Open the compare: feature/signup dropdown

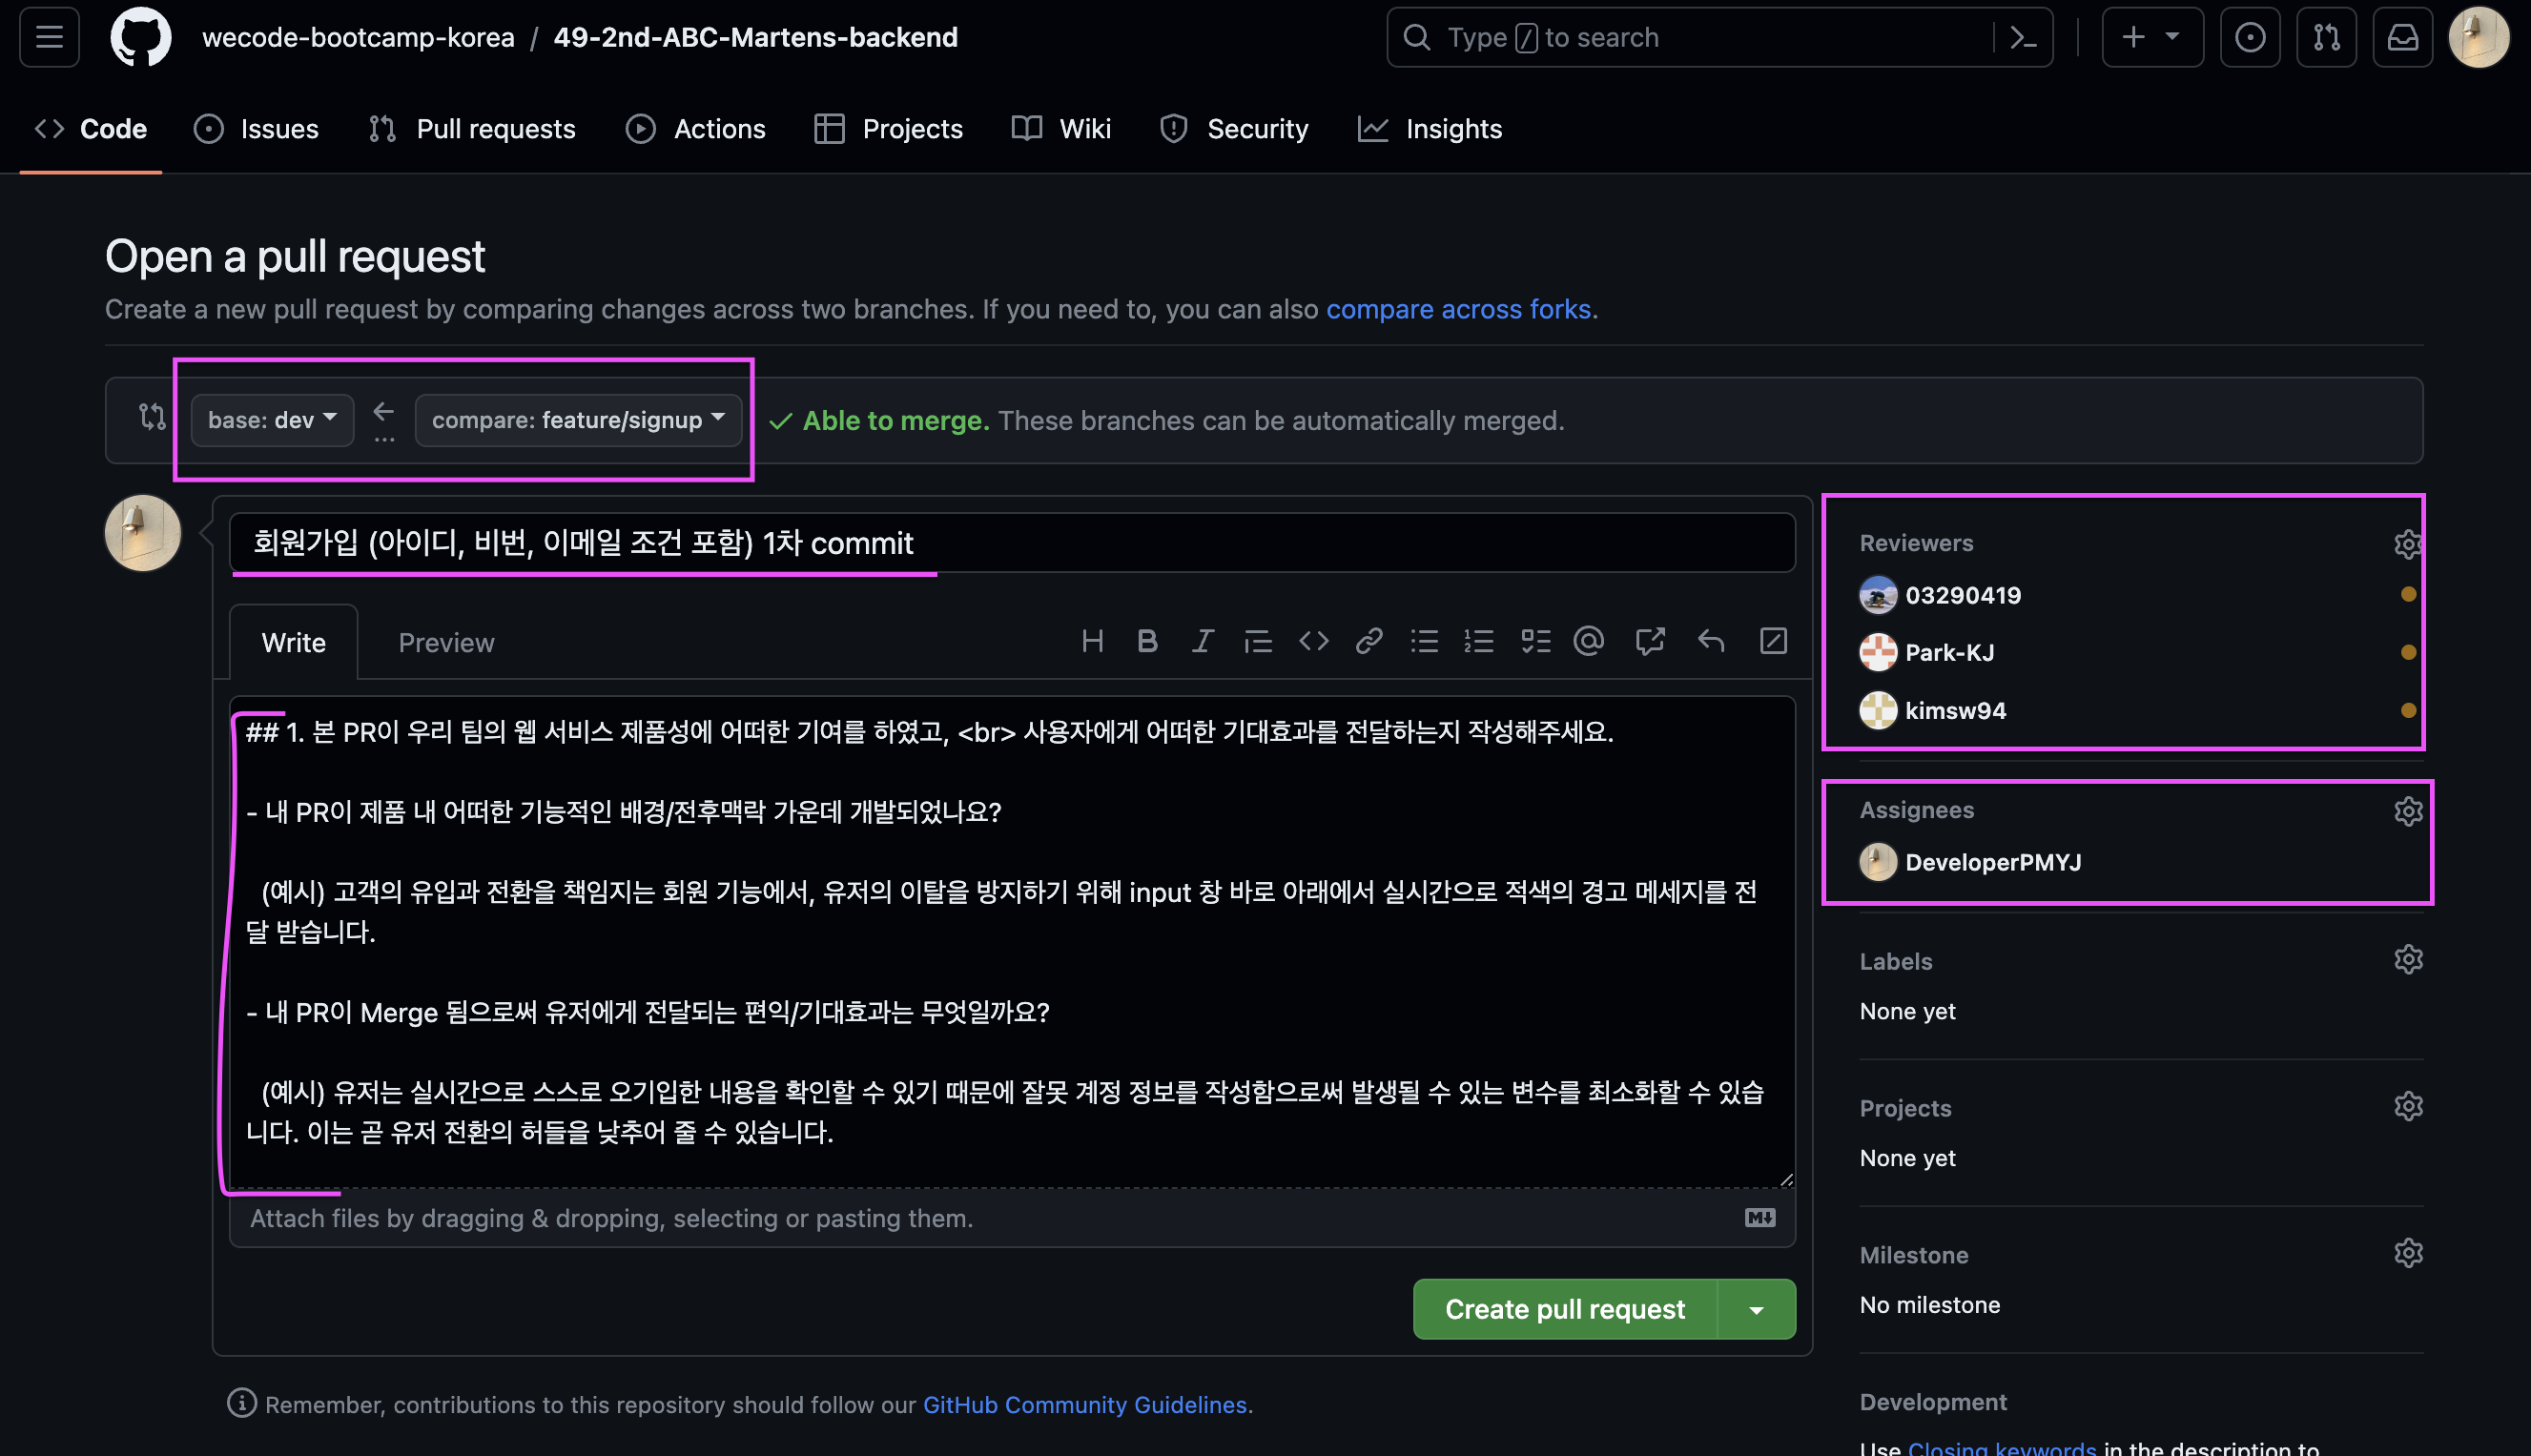(578, 420)
